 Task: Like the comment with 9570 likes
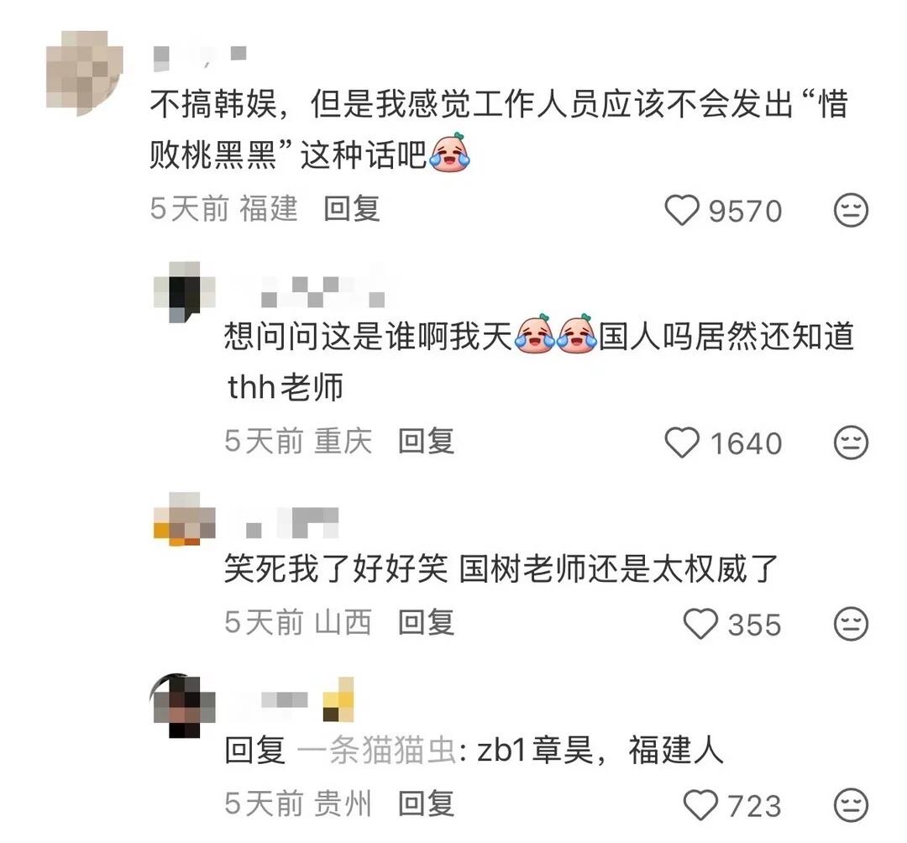coord(682,210)
